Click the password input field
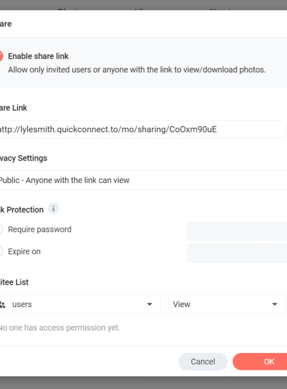 (237, 231)
